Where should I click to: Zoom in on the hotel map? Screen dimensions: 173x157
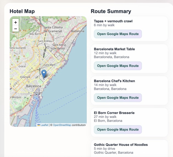tap(16, 22)
